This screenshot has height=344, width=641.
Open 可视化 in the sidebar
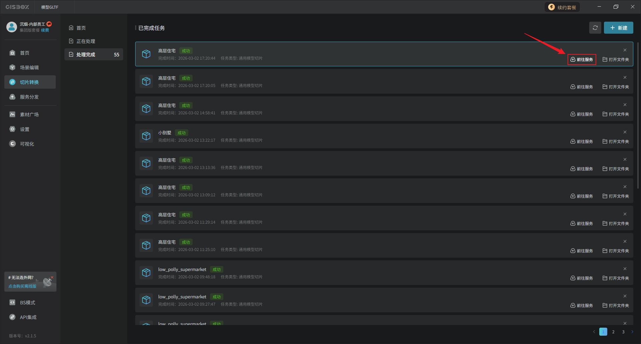click(x=27, y=144)
